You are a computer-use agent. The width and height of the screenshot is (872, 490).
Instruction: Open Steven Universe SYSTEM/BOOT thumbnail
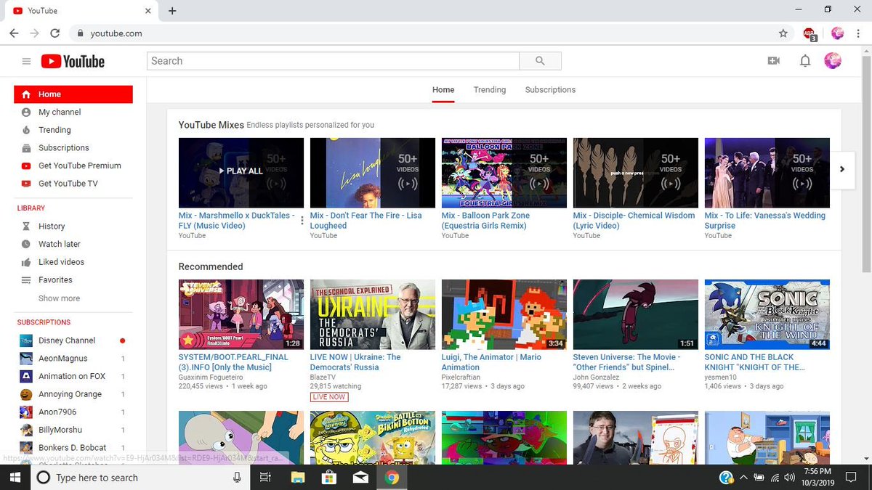coord(241,314)
